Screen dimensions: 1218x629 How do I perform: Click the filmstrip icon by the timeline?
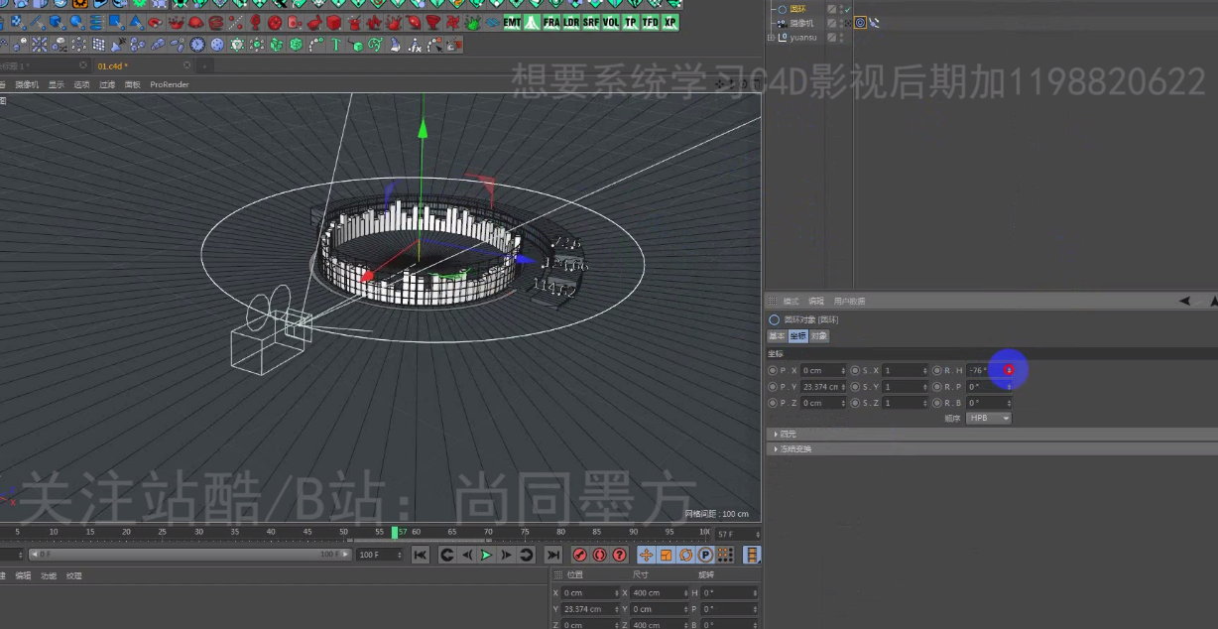pos(753,555)
